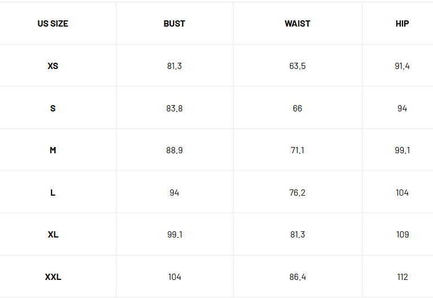Click the M waist value 71.1
The height and width of the screenshot is (298, 433).
297,150
